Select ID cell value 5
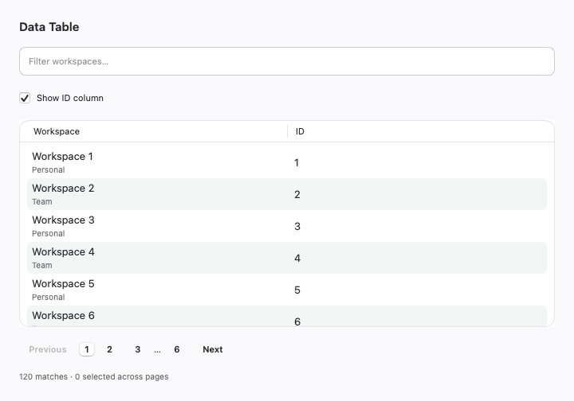This screenshot has width=574, height=401. pyautogui.click(x=297, y=290)
